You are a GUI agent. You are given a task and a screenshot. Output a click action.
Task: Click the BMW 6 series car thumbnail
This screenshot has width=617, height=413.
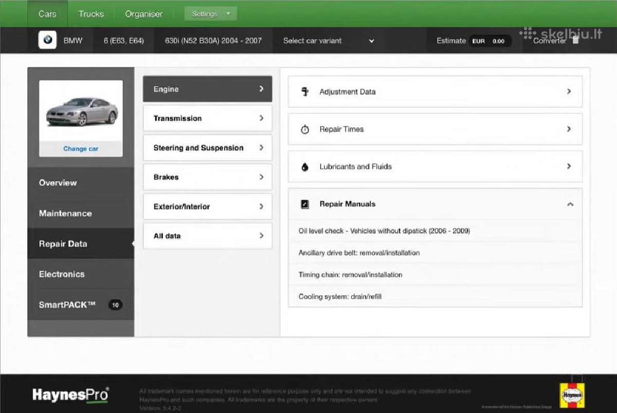(x=82, y=111)
